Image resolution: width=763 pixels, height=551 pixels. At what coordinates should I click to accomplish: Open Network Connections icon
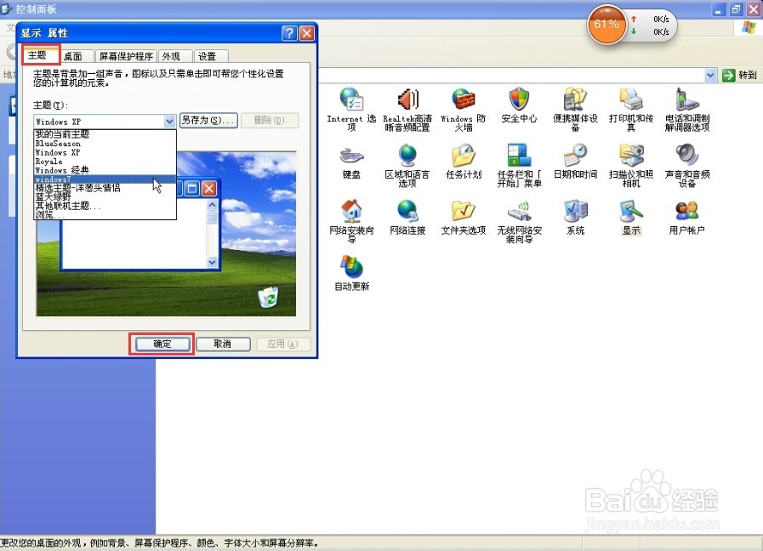pyautogui.click(x=407, y=211)
